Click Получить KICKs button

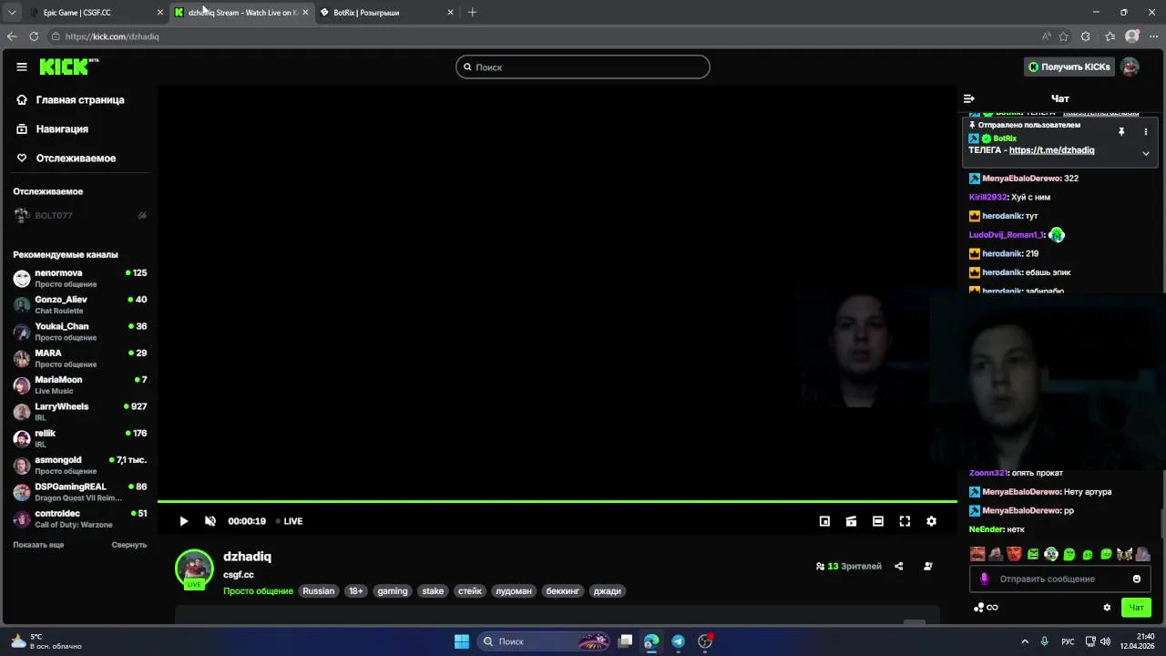(x=1069, y=67)
